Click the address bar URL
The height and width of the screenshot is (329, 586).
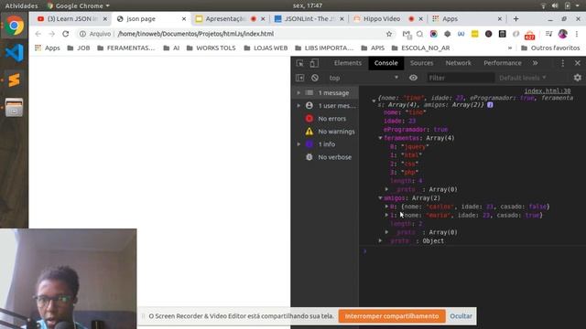[x=196, y=34]
